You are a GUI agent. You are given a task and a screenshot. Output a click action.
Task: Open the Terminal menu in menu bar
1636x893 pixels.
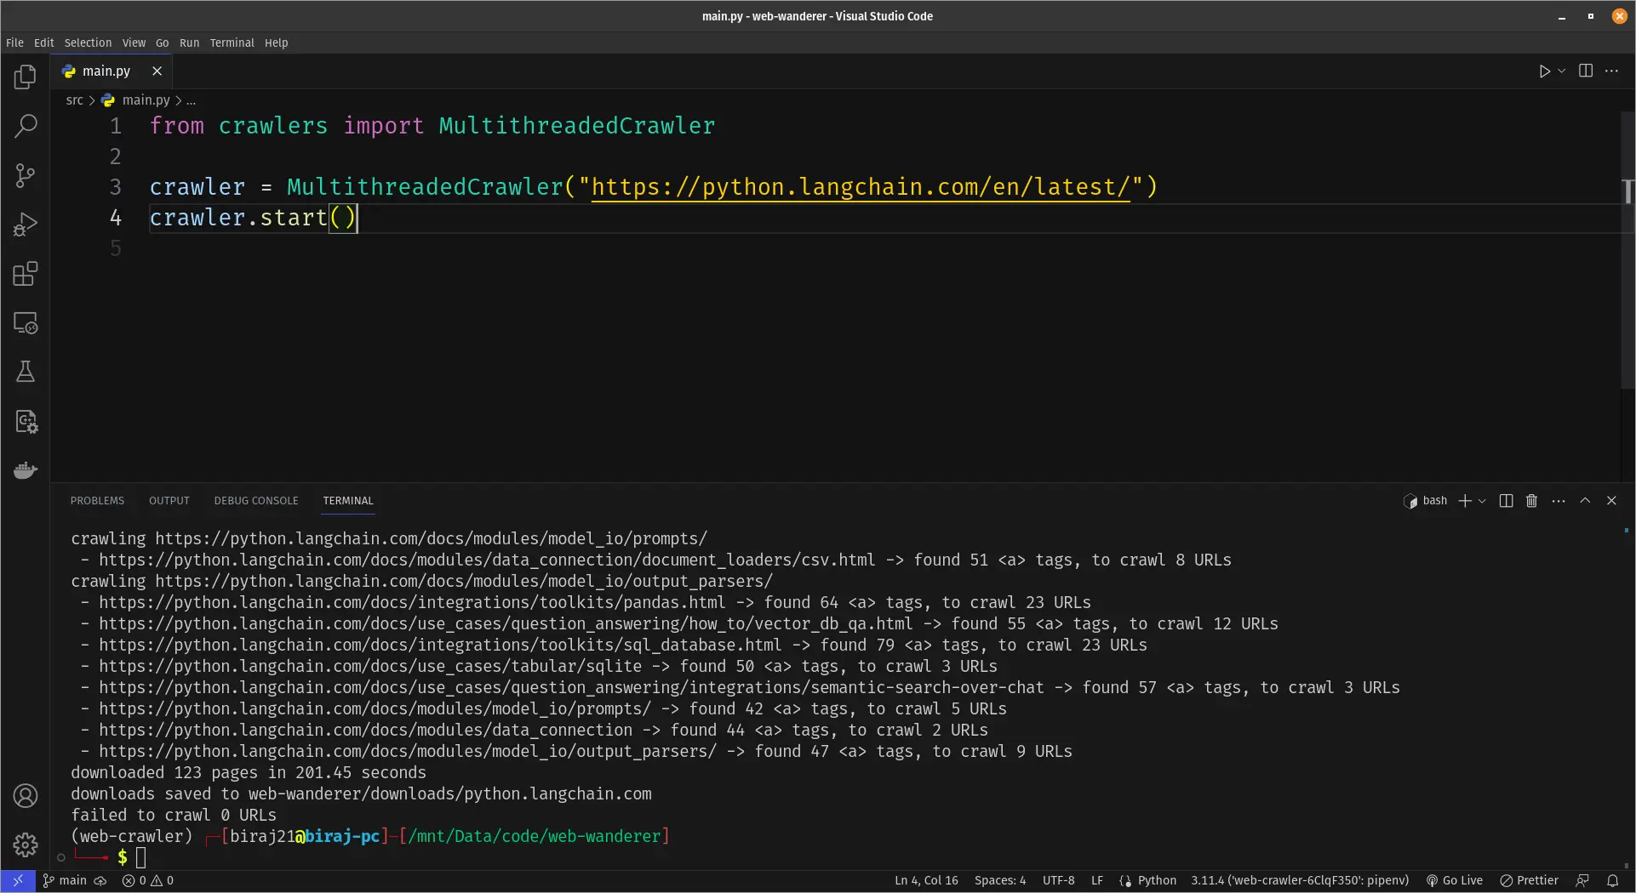tap(232, 43)
